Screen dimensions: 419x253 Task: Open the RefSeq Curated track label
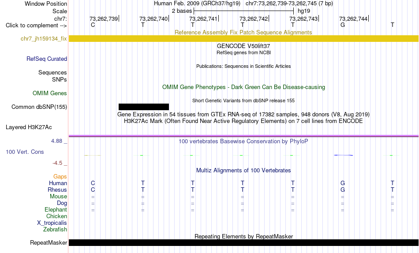pyautogui.click(x=47, y=59)
